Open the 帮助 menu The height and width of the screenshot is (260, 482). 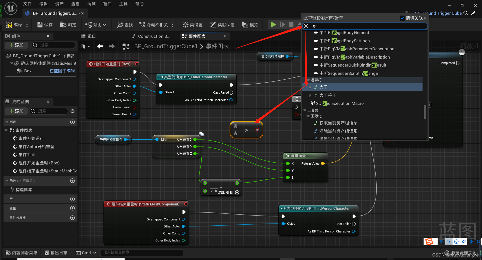139,4
